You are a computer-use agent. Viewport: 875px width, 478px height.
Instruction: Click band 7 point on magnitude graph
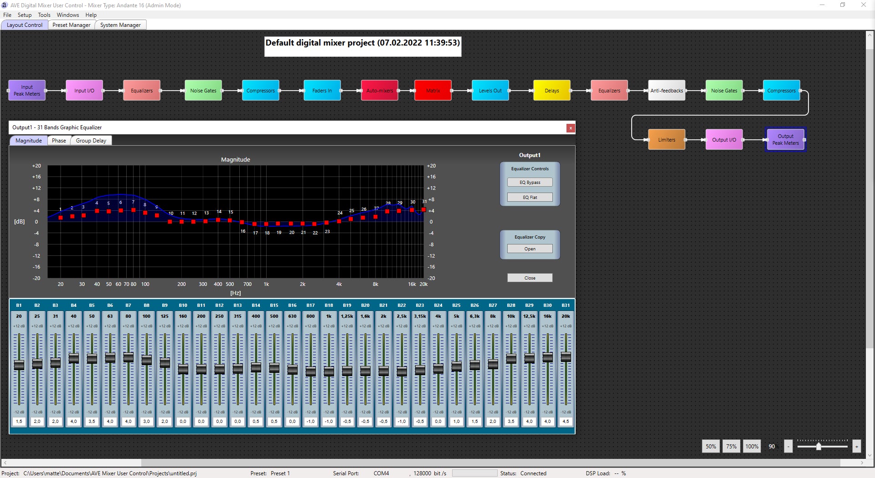[x=134, y=210]
